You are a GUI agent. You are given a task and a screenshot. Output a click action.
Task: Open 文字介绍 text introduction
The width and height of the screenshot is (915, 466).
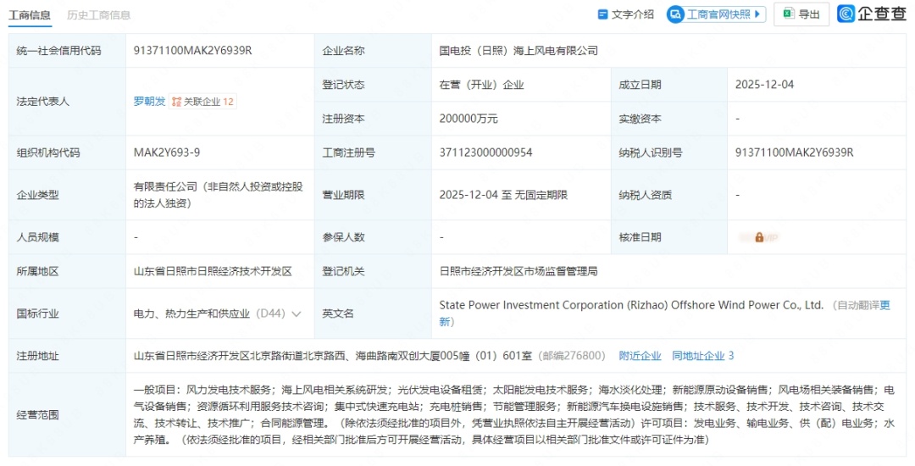(x=625, y=14)
